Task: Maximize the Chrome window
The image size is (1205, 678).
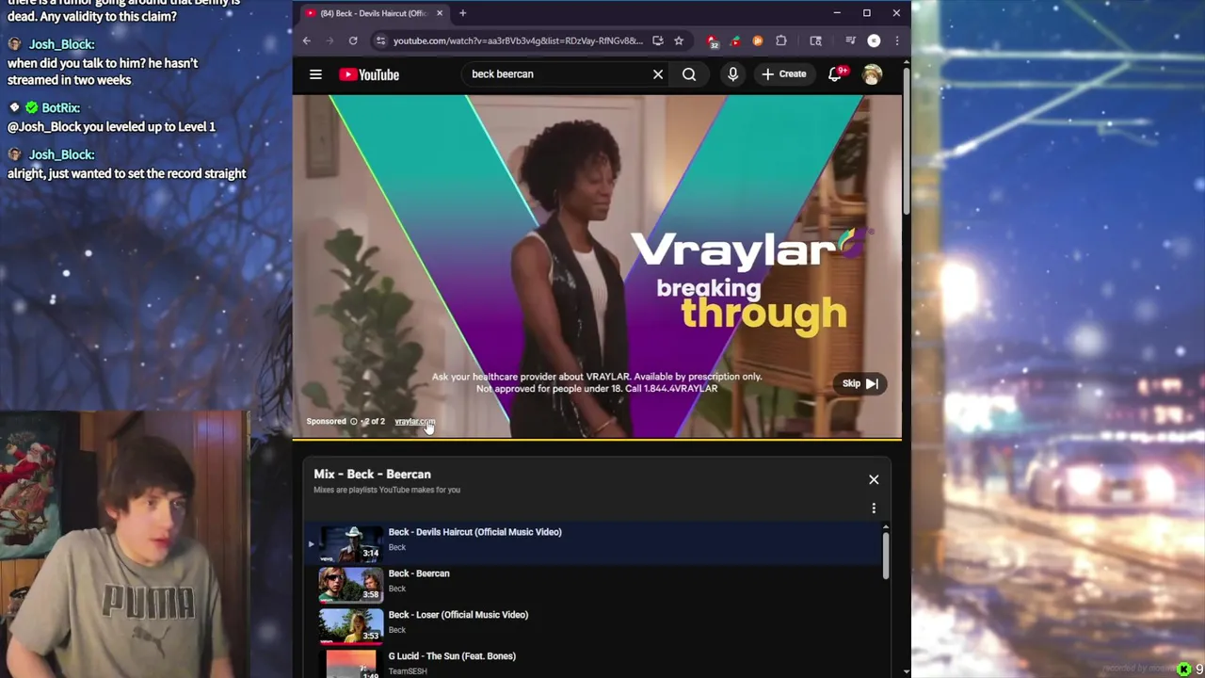Action: pos(866,13)
